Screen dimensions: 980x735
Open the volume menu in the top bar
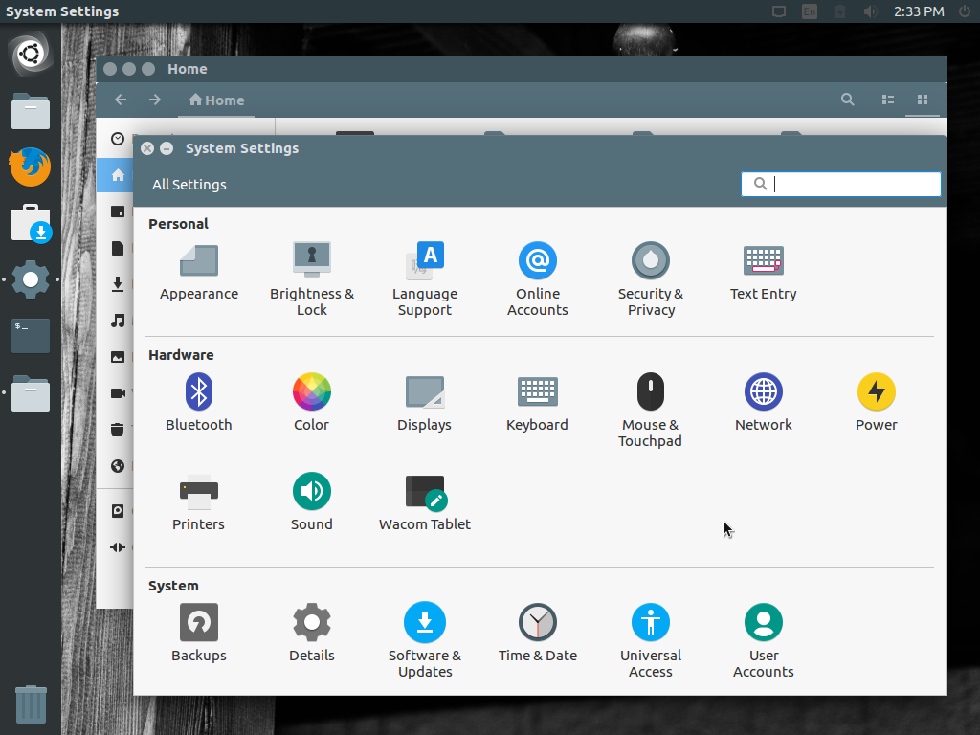pyautogui.click(x=869, y=11)
